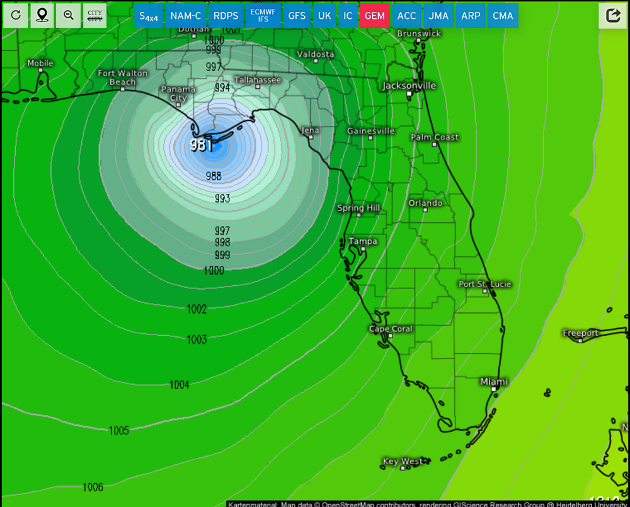This screenshot has height=507, width=630.
Task: Click the share export icon
Action: coord(613,16)
